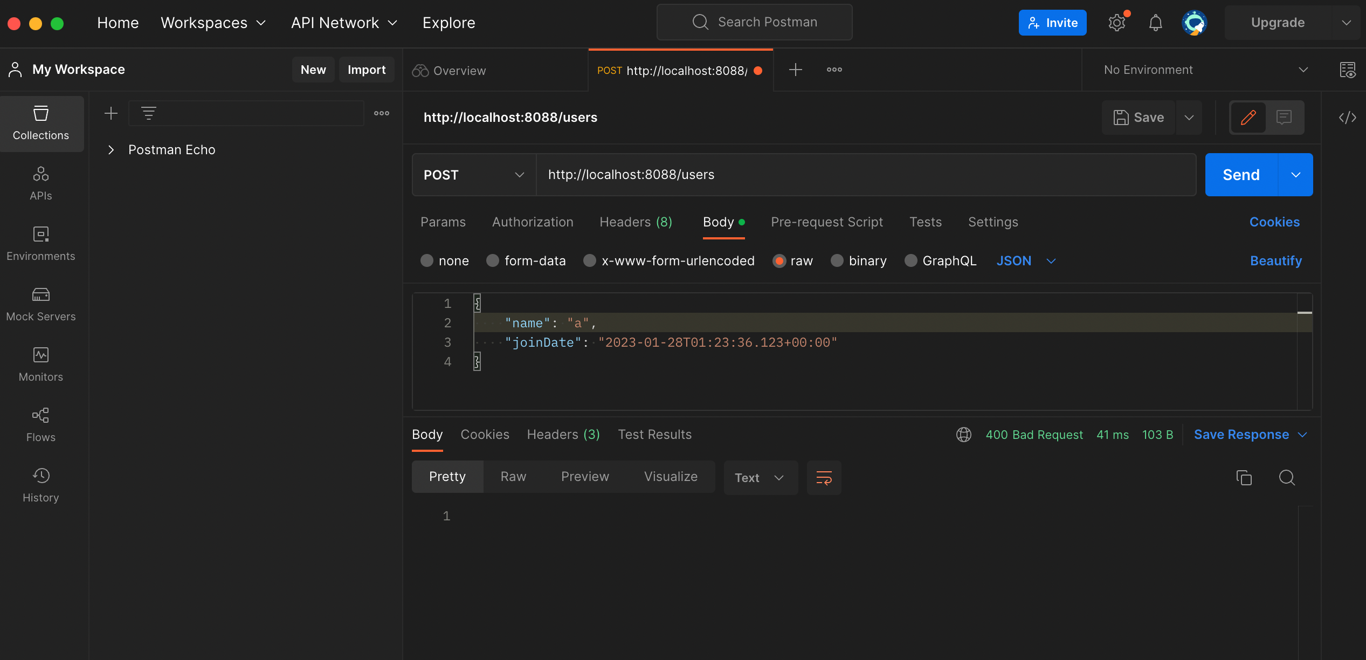Open the Cookies link
The width and height of the screenshot is (1366, 660).
point(1274,222)
